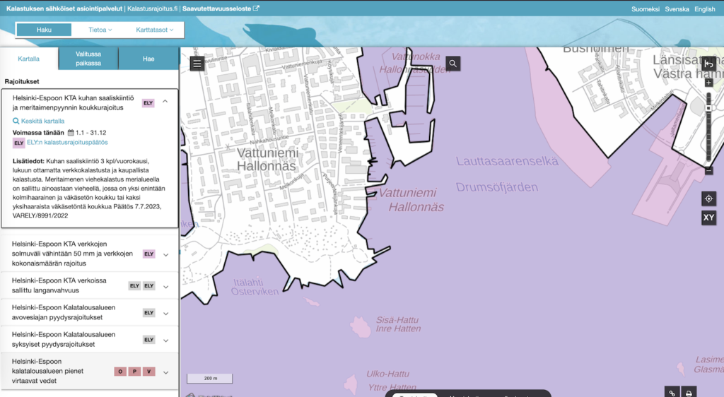
Task: Click the map zoom level slider handle
Action: 708,108
